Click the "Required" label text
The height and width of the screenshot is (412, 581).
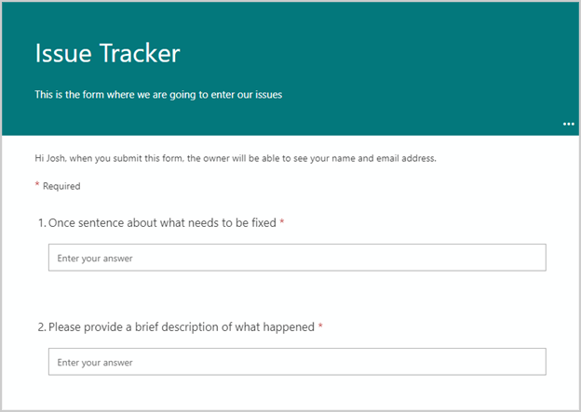pyautogui.click(x=61, y=186)
